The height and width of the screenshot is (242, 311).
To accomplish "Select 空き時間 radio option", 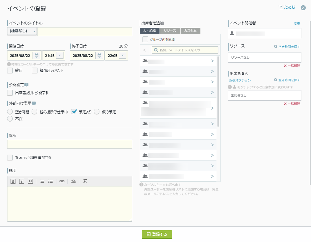I will coord(10,112).
